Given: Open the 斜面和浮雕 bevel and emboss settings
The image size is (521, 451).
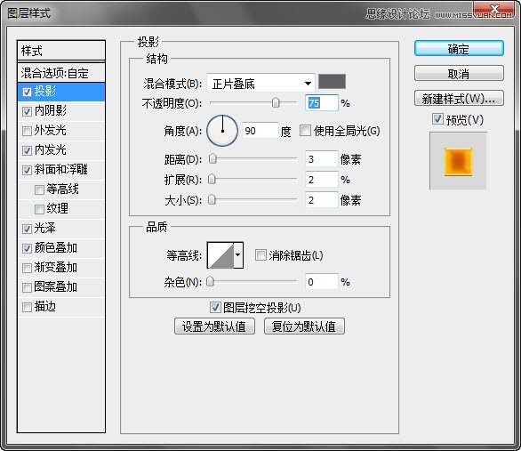Looking at the screenshot, I should (x=61, y=170).
